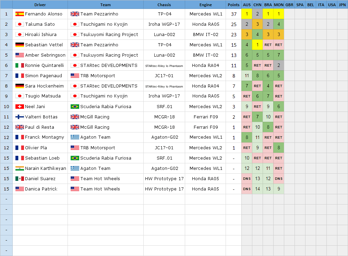The image size is (348, 256).
Task: Click the French flag beside Franck Montagny
Action: [x=20, y=137]
